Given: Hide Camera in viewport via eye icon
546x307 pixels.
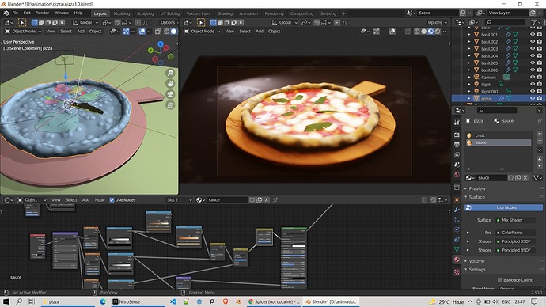Looking at the screenshot, I should 533,77.
